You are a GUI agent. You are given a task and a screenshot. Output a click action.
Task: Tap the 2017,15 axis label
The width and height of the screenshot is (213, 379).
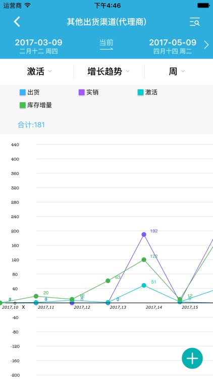click(x=190, y=307)
